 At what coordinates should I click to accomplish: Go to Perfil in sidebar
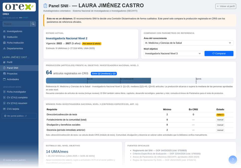pyautogui.click(x=19, y=62)
